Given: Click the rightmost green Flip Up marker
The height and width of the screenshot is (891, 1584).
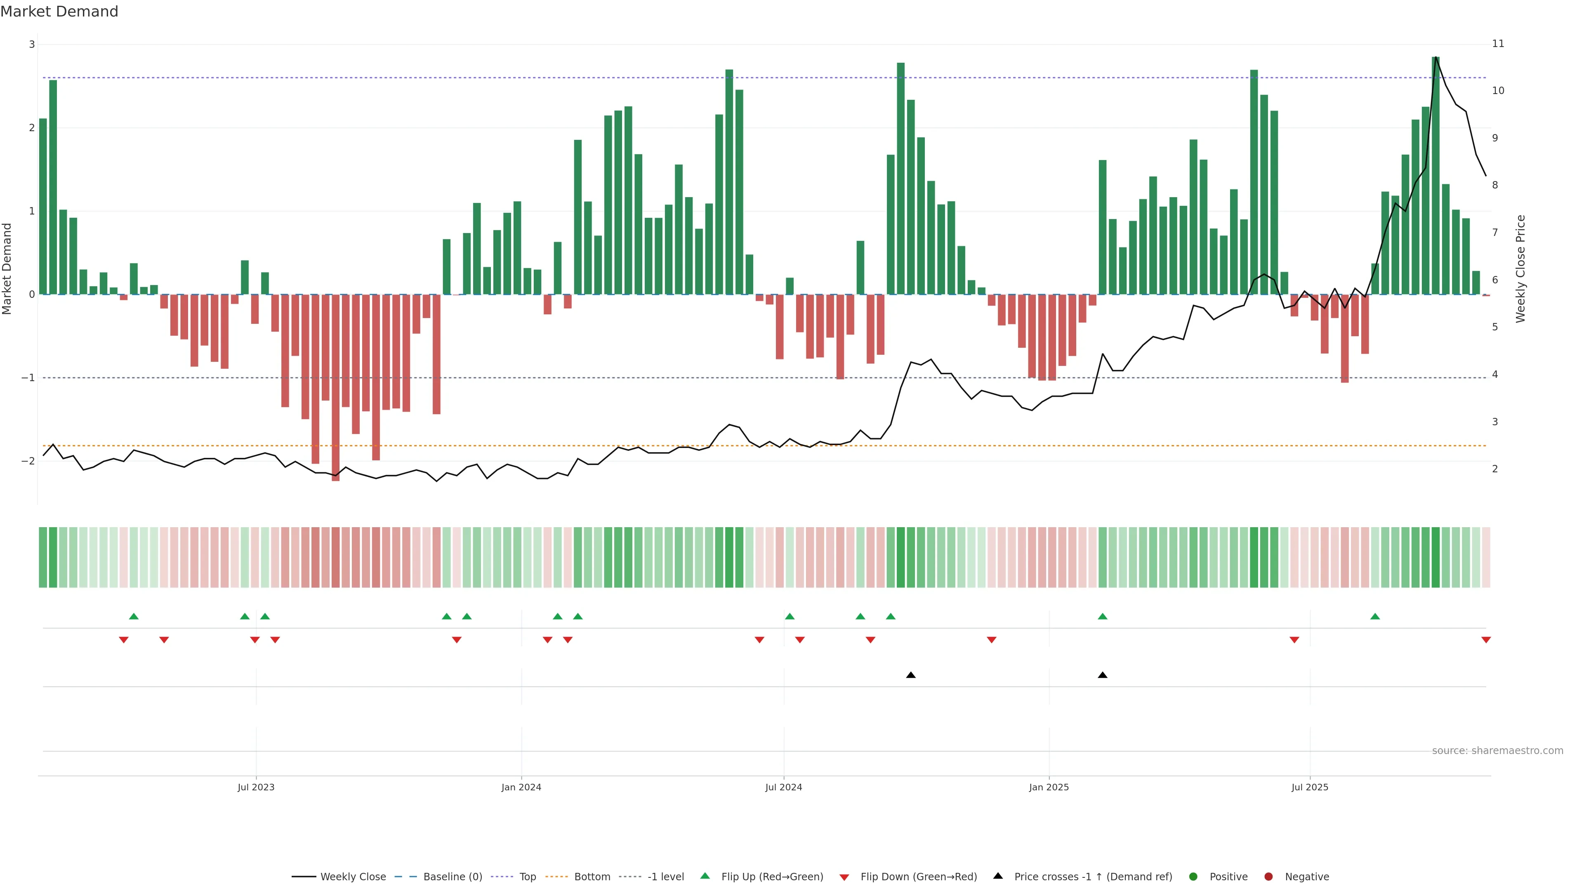Looking at the screenshot, I should pos(1375,616).
